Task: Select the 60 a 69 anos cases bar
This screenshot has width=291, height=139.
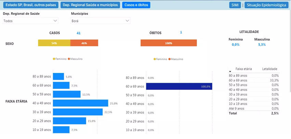Action: click(x=61, y=85)
